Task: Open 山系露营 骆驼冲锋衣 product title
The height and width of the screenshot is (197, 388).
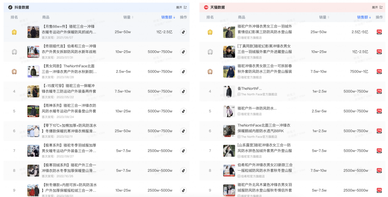Action: [264, 148]
